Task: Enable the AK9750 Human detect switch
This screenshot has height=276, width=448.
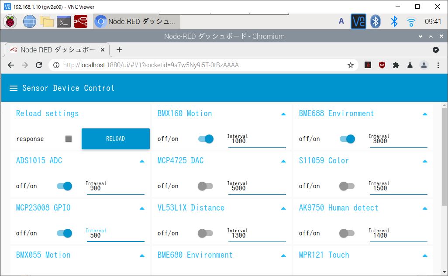Action: tap(347, 233)
